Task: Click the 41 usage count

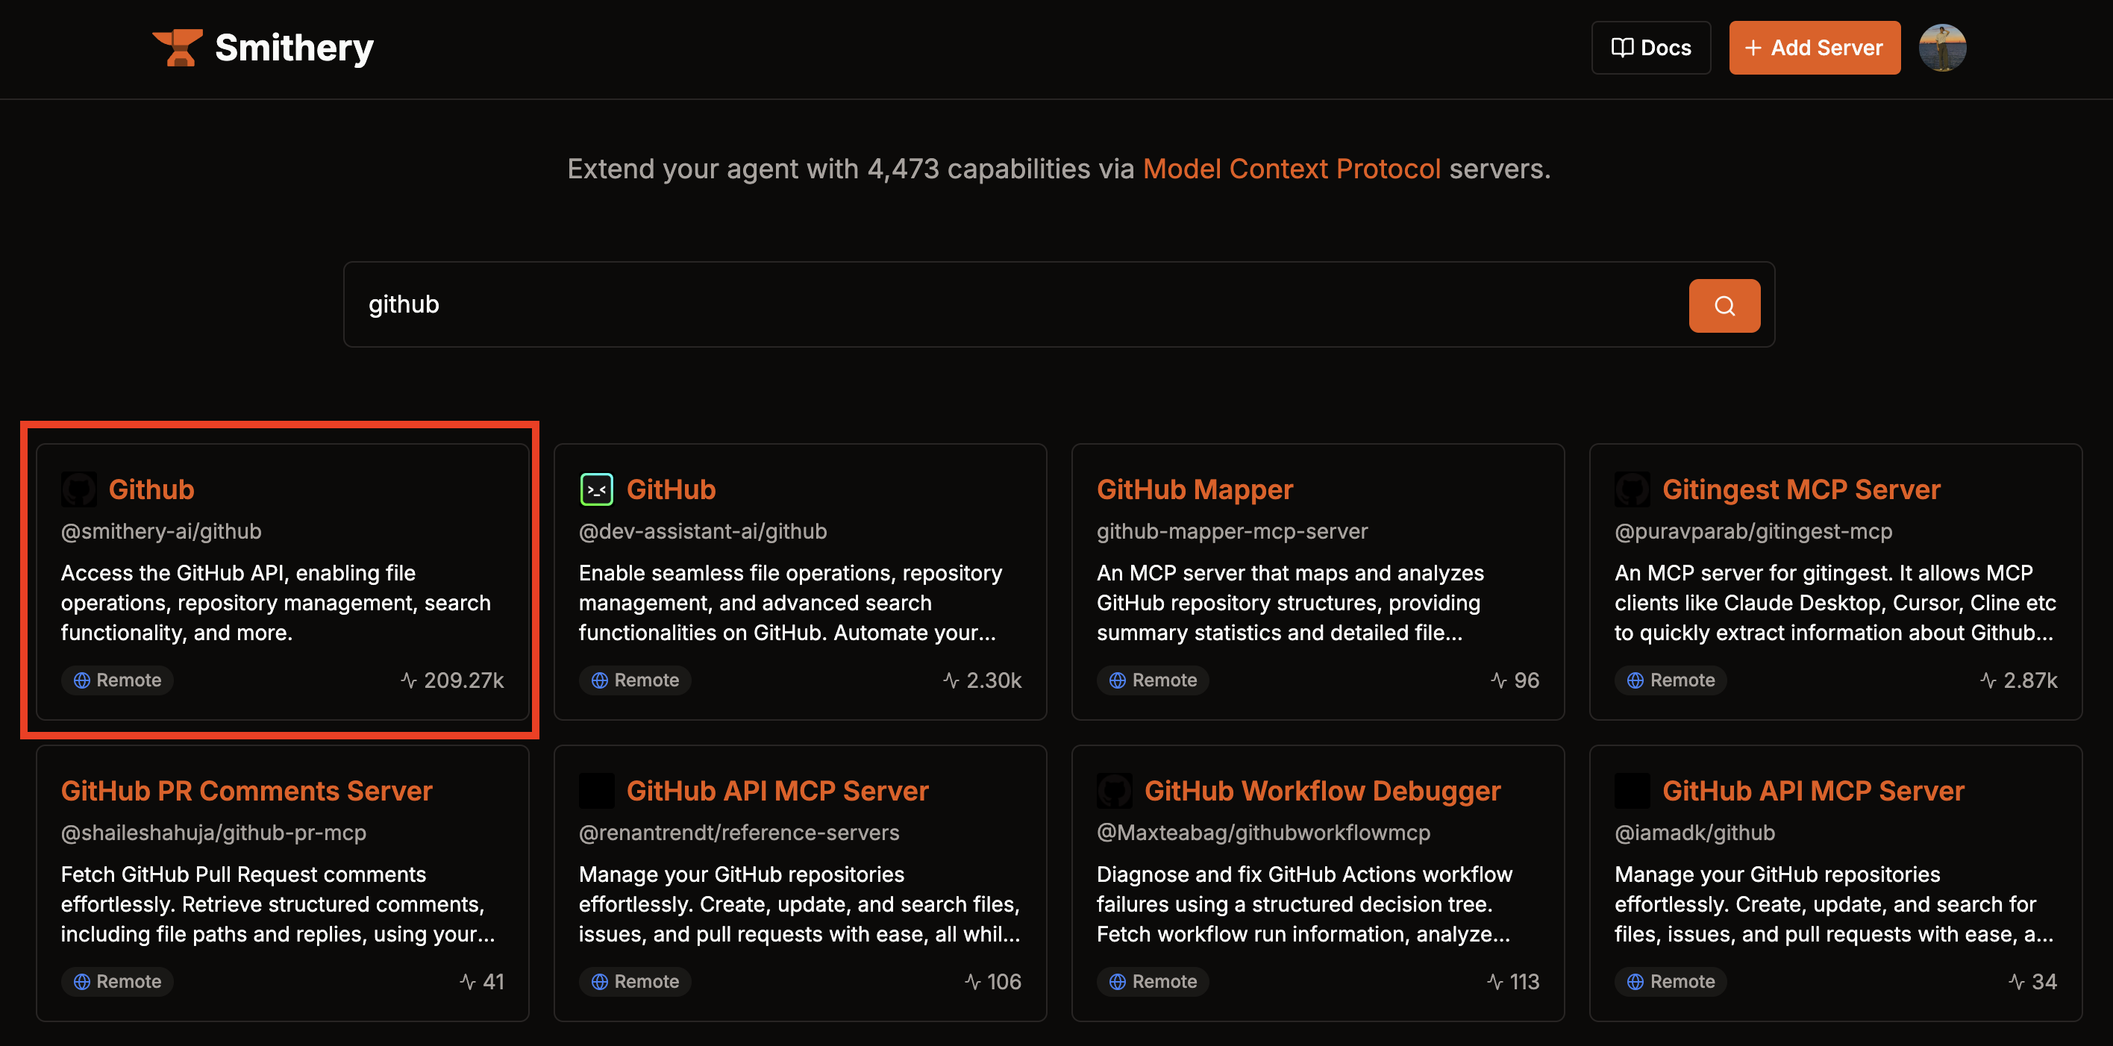Action: (482, 981)
